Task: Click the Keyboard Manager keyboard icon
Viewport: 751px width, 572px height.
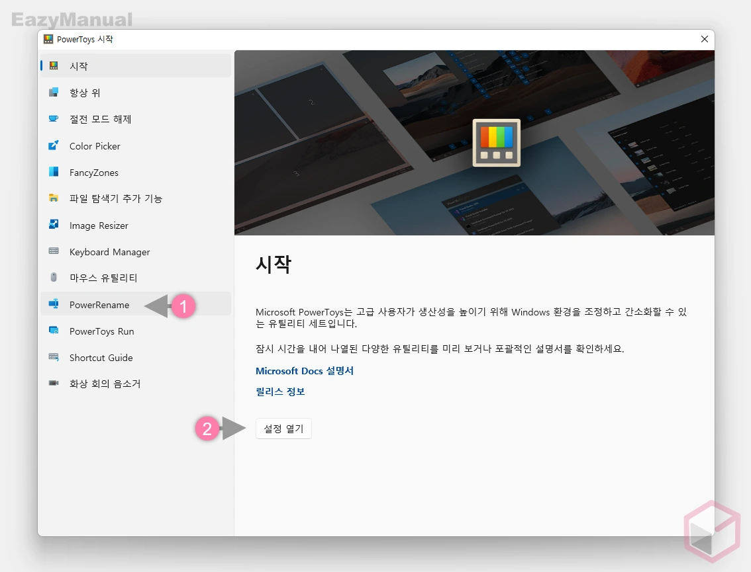Action: pyautogui.click(x=54, y=251)
